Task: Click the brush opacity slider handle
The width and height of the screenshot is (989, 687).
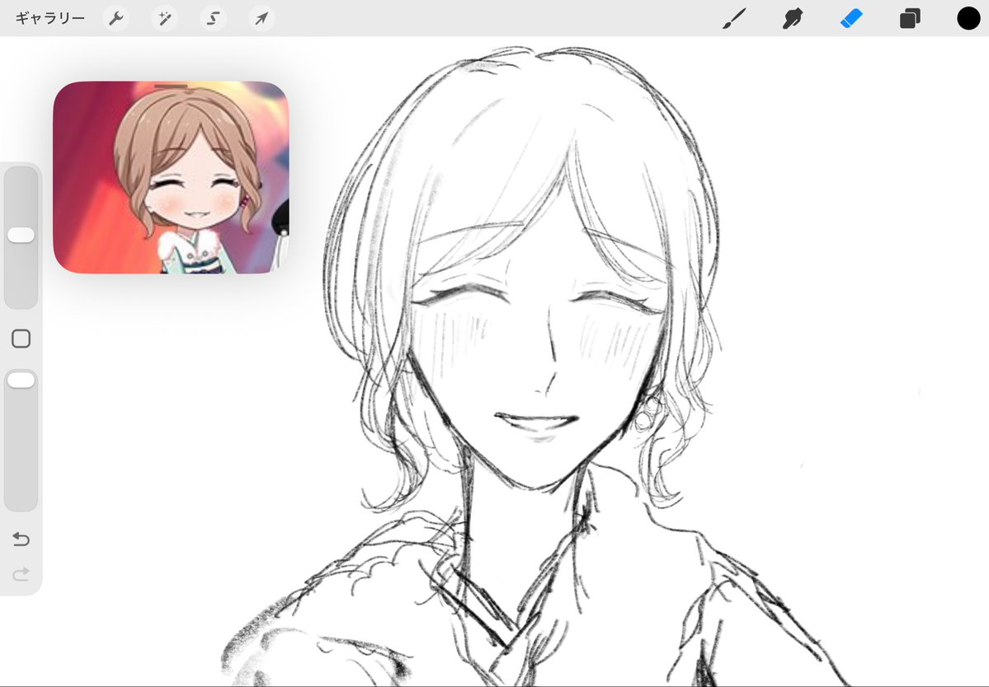Action: (21, 380)
